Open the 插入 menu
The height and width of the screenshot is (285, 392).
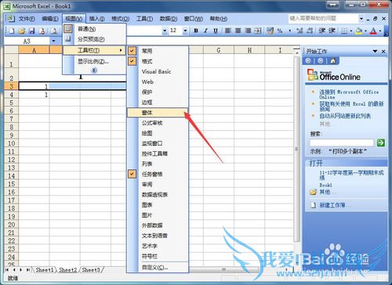click(x=96, y=19)
